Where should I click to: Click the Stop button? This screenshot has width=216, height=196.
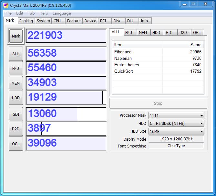[158, 103]
